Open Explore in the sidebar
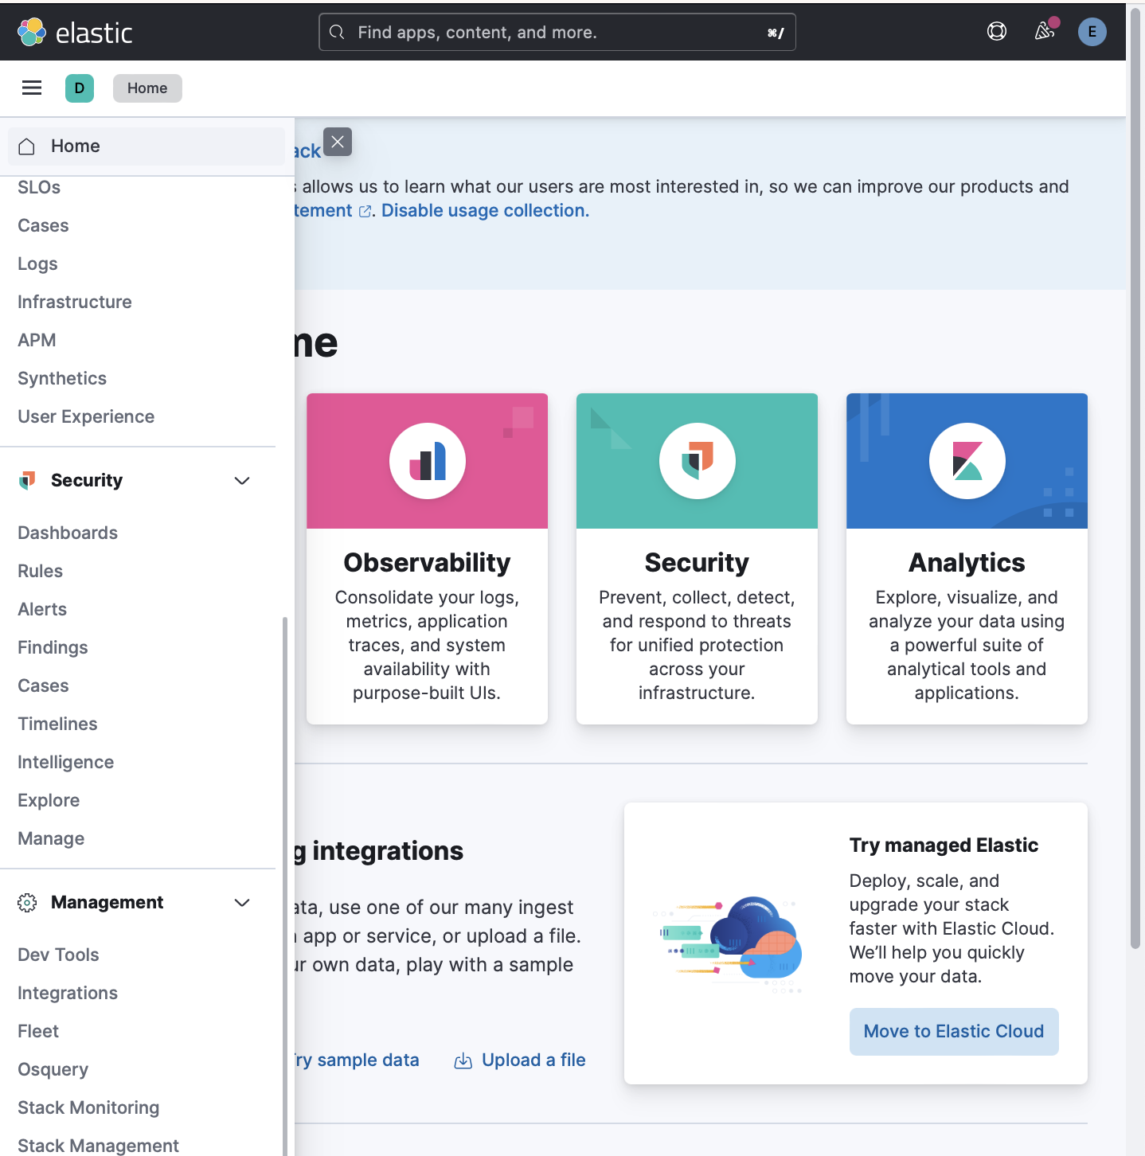 49,801
